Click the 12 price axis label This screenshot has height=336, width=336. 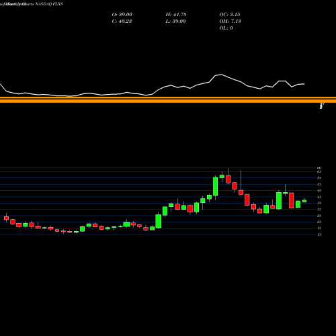click(319, 235)
